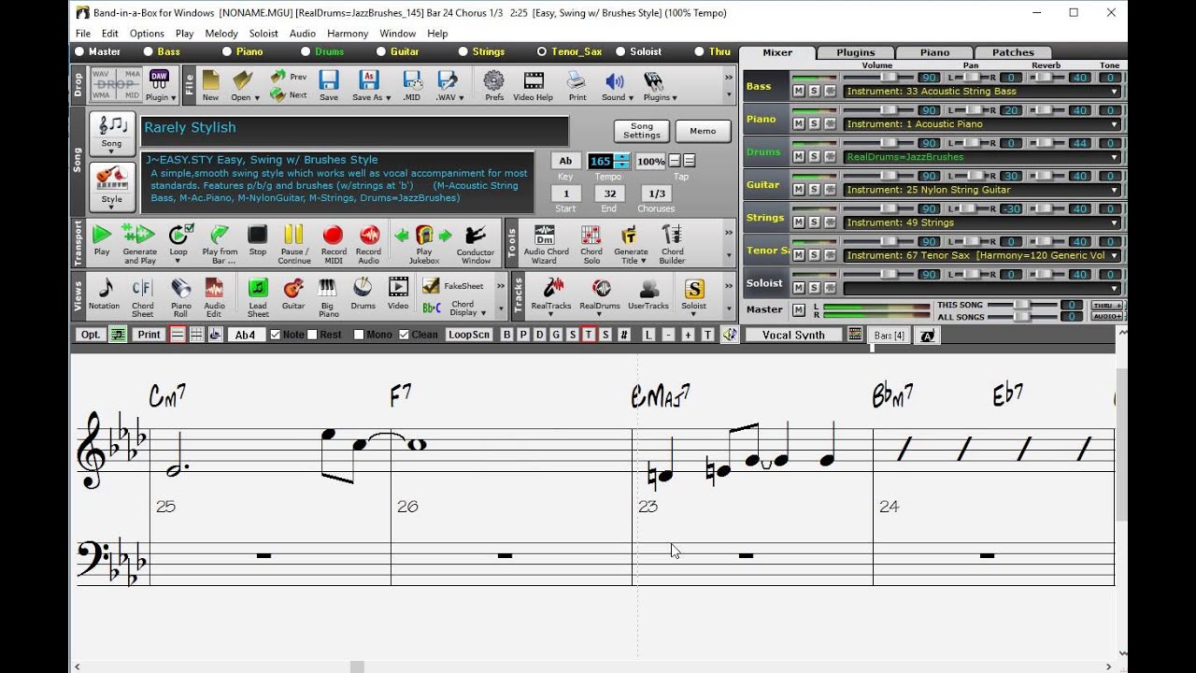Open the Lead Sheet view
This screenshot has height=673, width=1196.
258,296
